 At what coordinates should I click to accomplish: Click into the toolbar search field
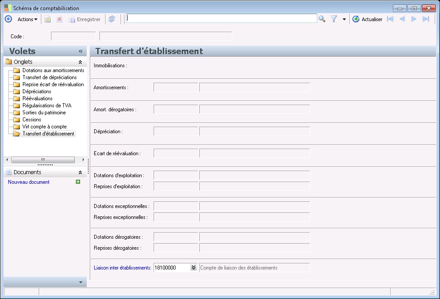pos(221,18)
